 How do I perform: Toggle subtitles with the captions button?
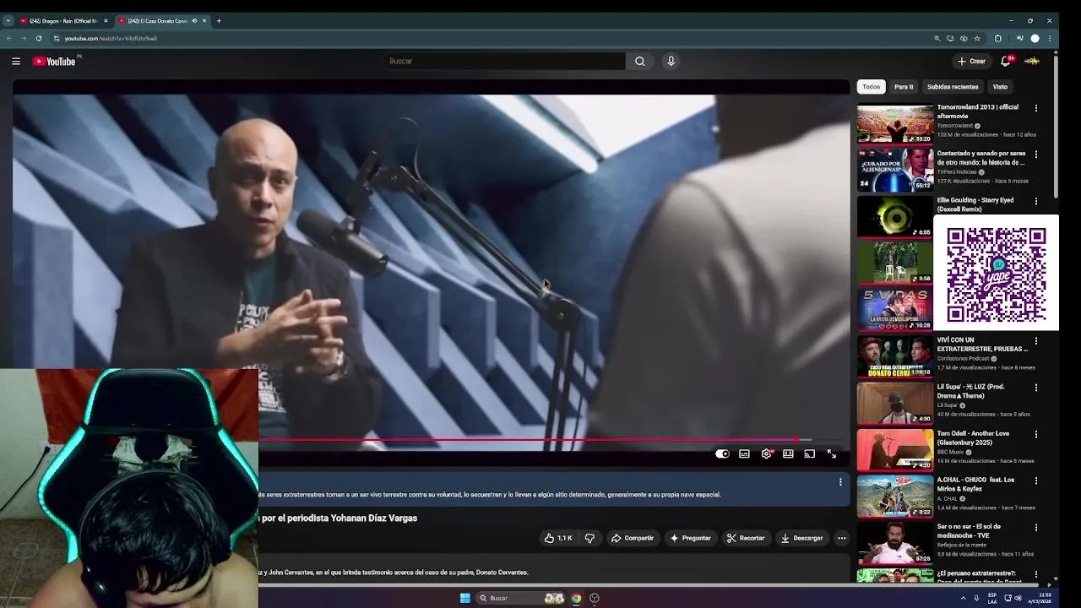click(x=744, y=453)
